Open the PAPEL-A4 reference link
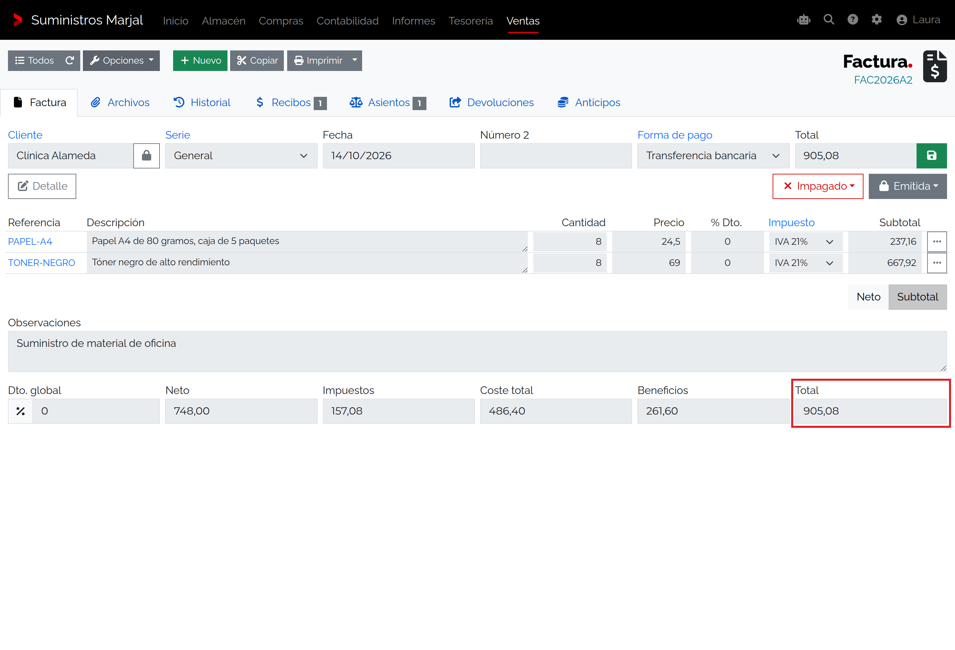Image resolution: width=955 pixels, height=650 pixels. 30,241
